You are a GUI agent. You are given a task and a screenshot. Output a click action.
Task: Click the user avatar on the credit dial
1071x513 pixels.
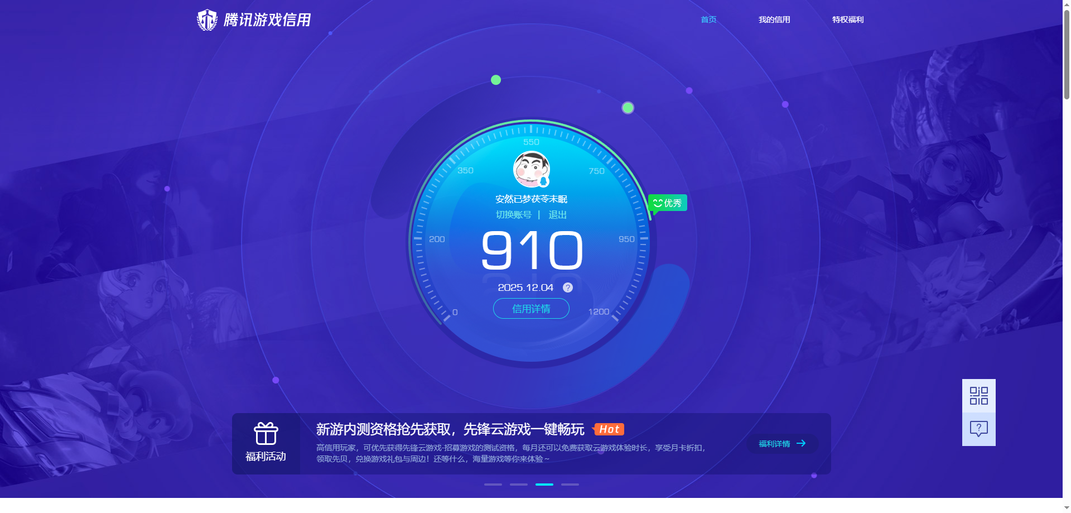[531, 169]
